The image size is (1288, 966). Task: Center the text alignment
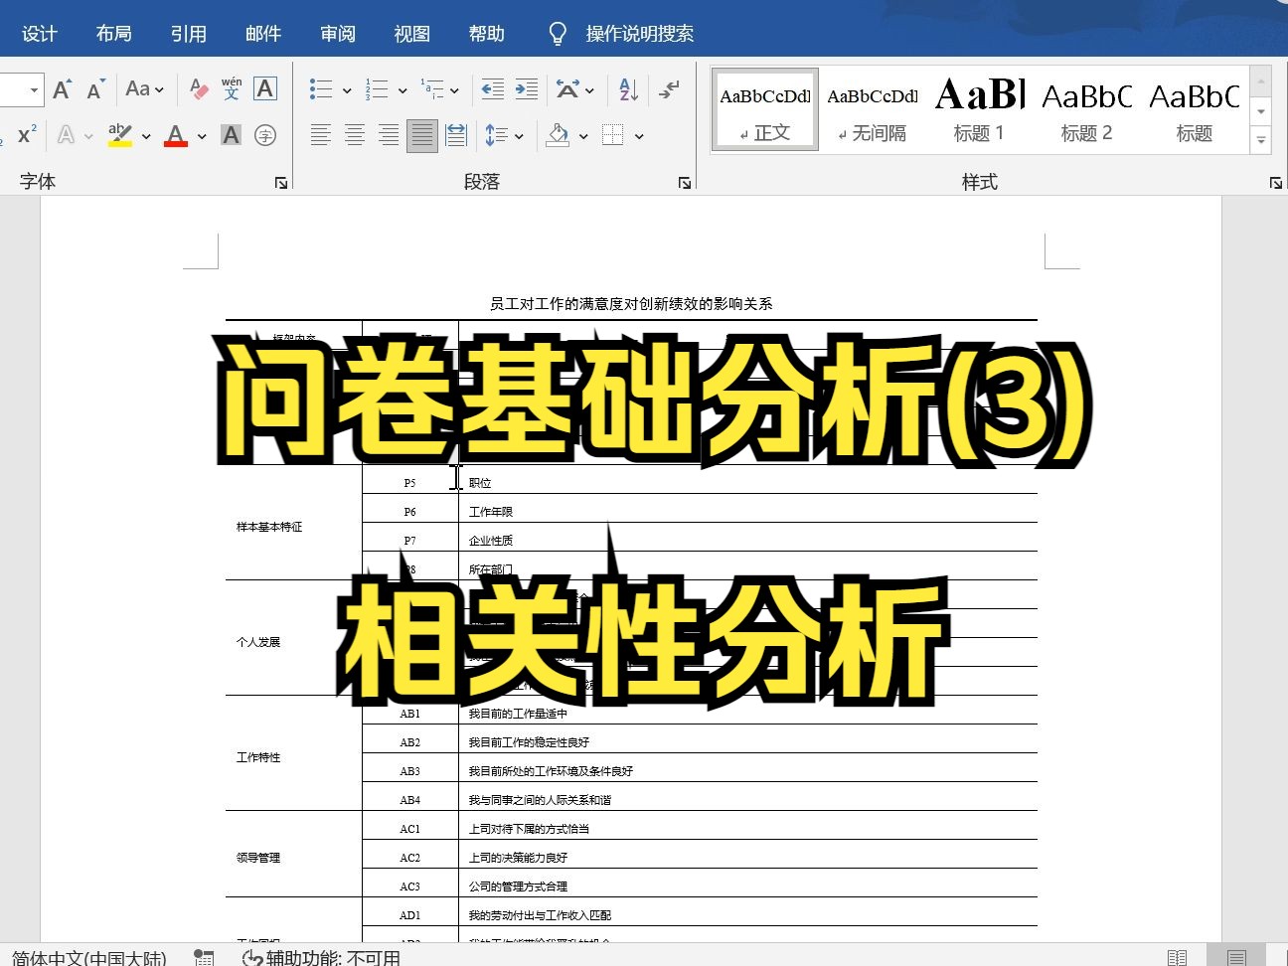coord(355,135)
